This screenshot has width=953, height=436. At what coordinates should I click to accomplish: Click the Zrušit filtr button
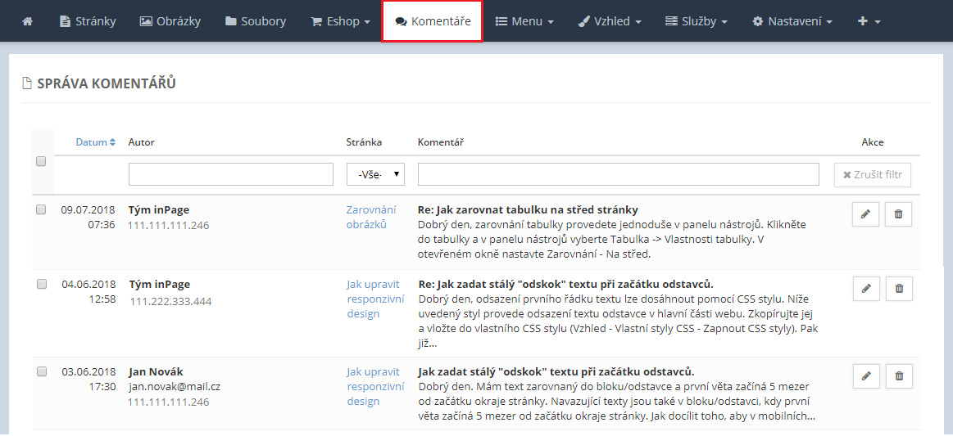(x=872, y=174)
